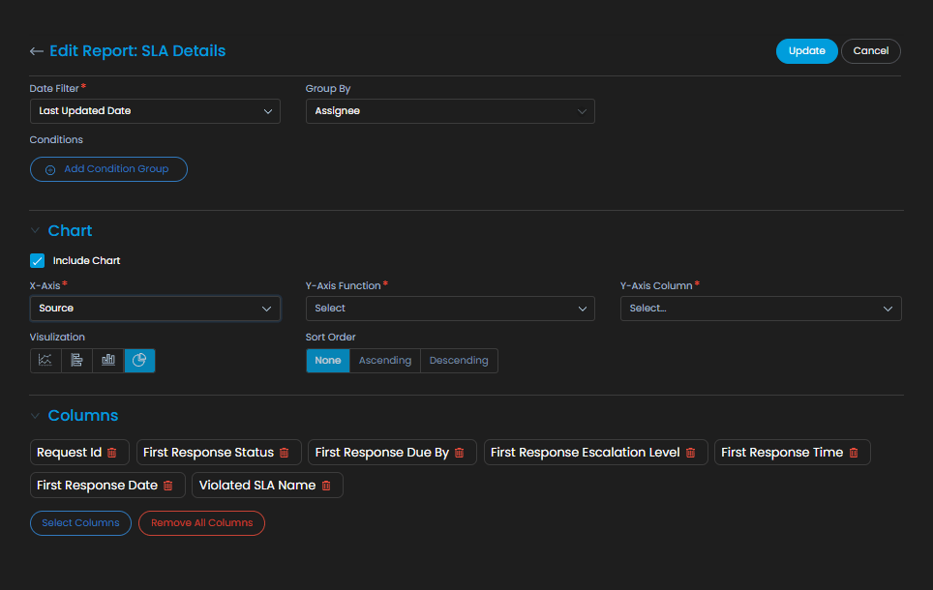Image resolution: width=933 pixels, height=590 pixels.
Task: Select the pie chart visualization
Action: [139, 361]
